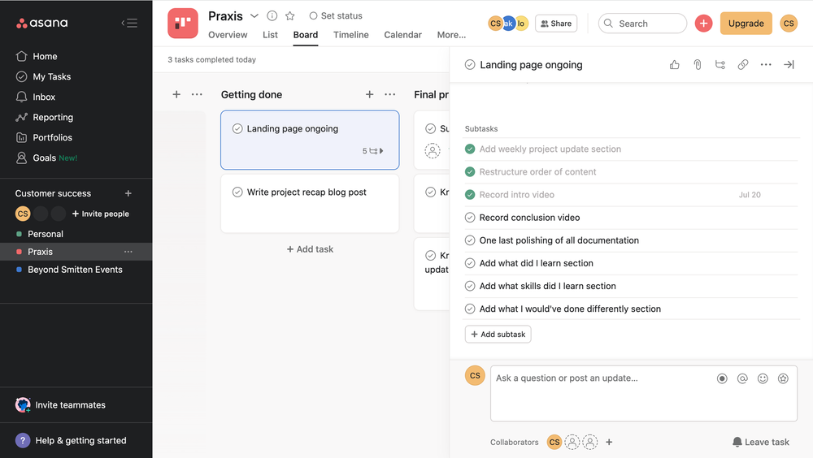813x458 pixels.
Task: Open the Praxis sidebar item's ellipsis menu
Action: 128,252
